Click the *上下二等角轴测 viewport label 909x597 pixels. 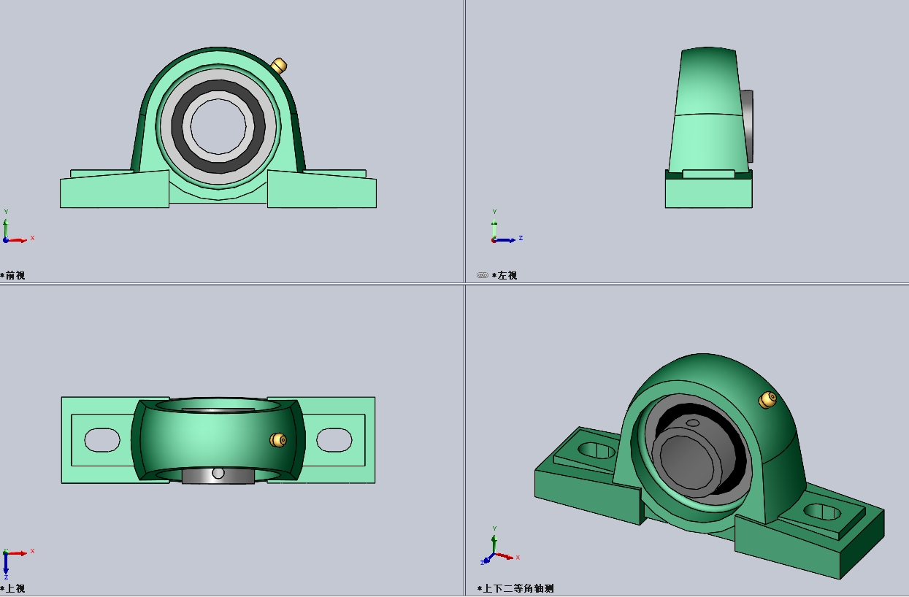[515, 588]
